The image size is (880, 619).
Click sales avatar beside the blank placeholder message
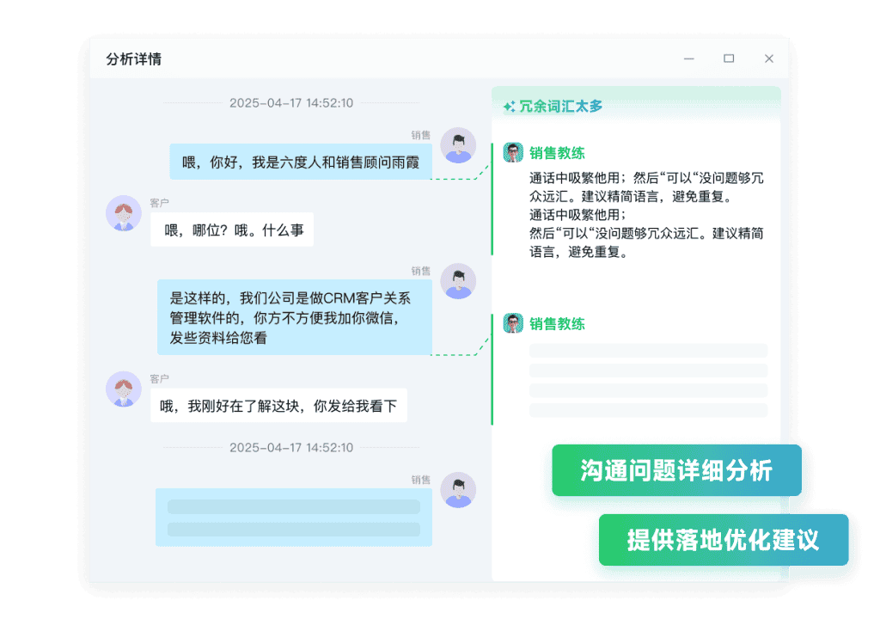(x=458, y=490)
